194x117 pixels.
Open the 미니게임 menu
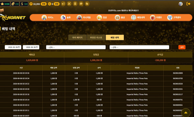(x=87, y=18)
